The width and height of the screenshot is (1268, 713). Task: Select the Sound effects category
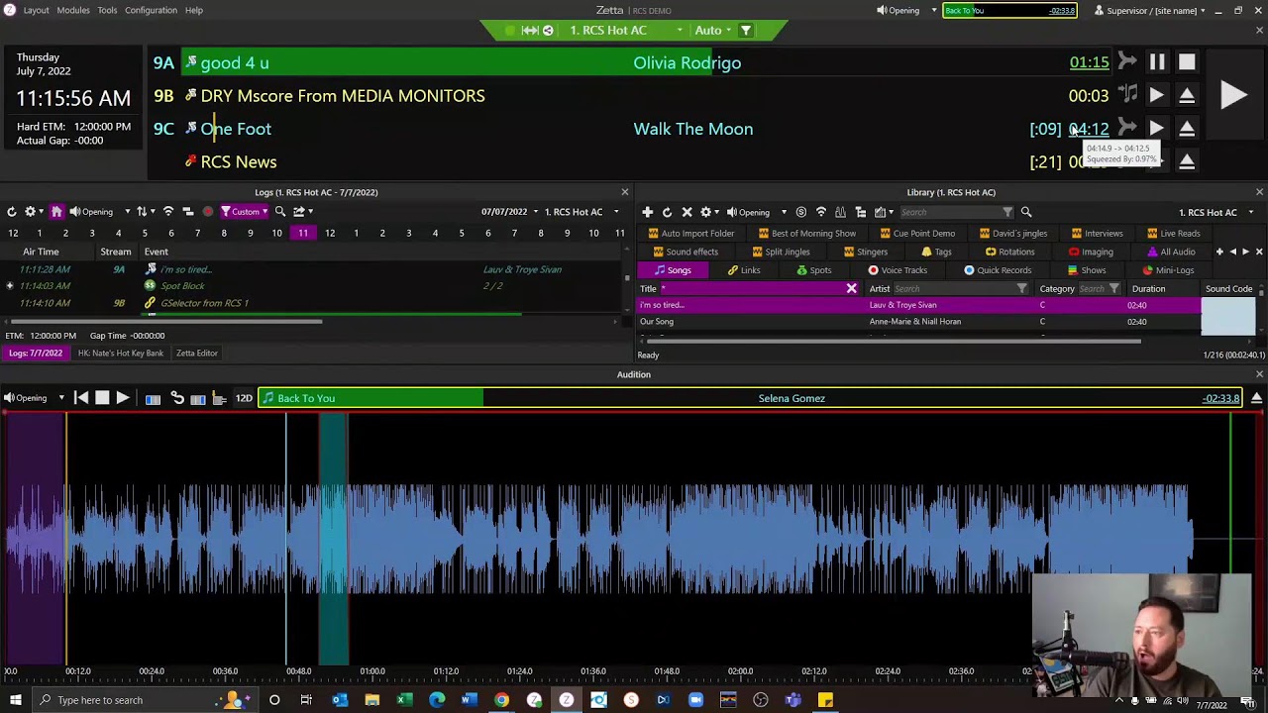coord(685,253)
